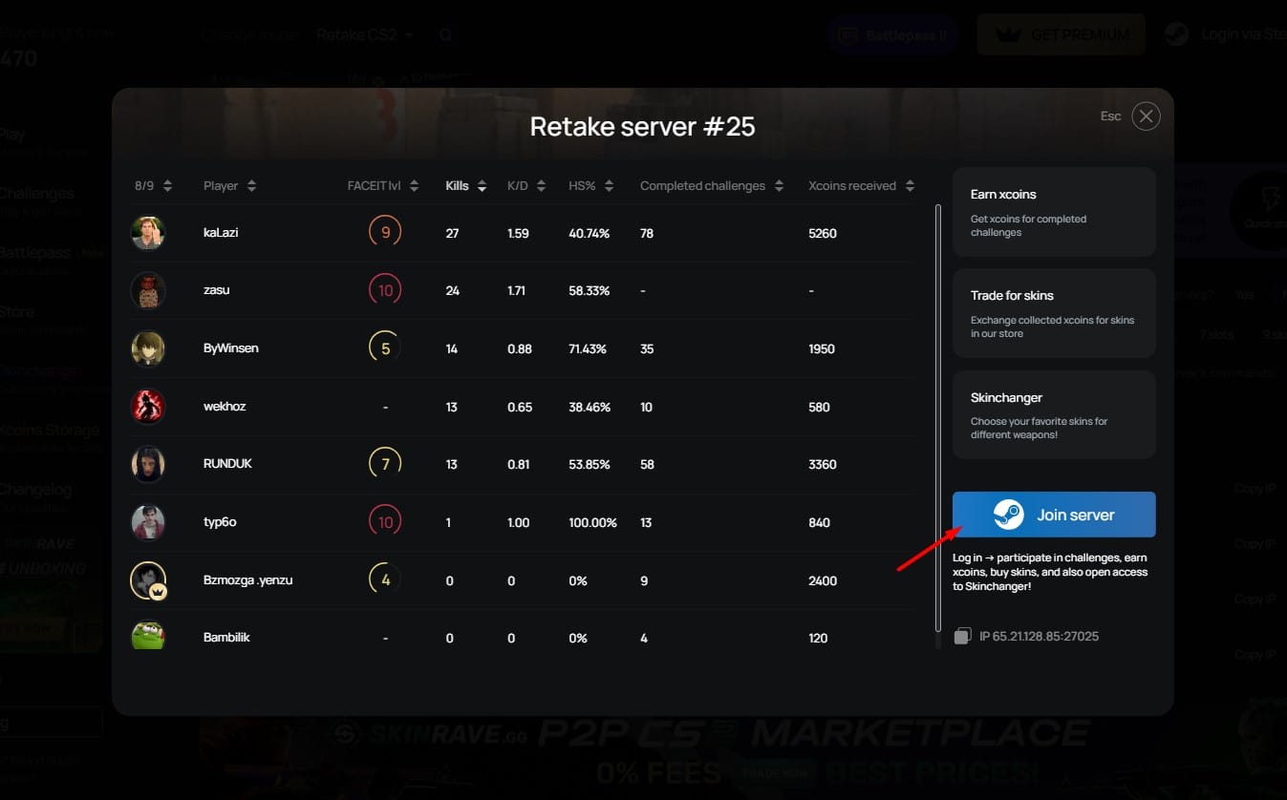Open the Earn xcoins card
The image size is (1287, 800).
tap(1054, 212)
